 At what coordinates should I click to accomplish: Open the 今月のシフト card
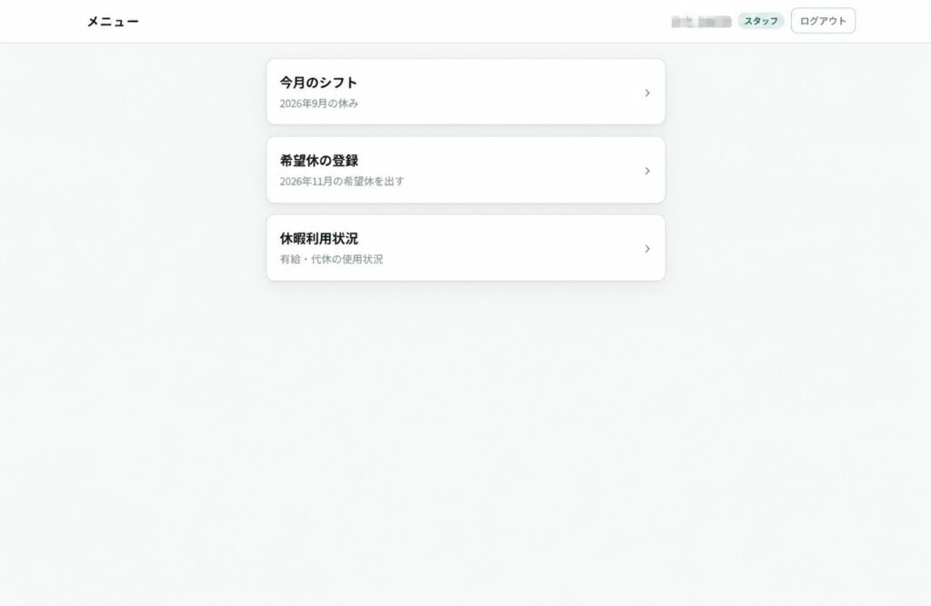click(465, 92)
